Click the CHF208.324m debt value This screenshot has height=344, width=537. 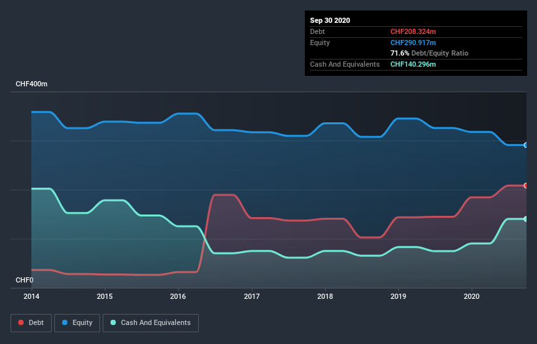413,31
